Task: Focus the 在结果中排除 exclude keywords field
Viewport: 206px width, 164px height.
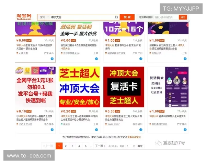Action: tap(166, 17)
